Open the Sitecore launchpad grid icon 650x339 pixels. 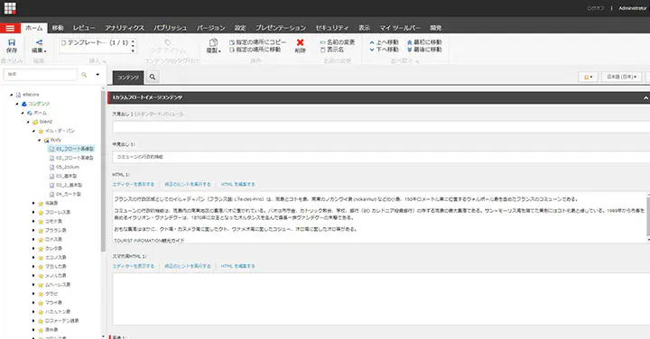(x=10, y=8)
